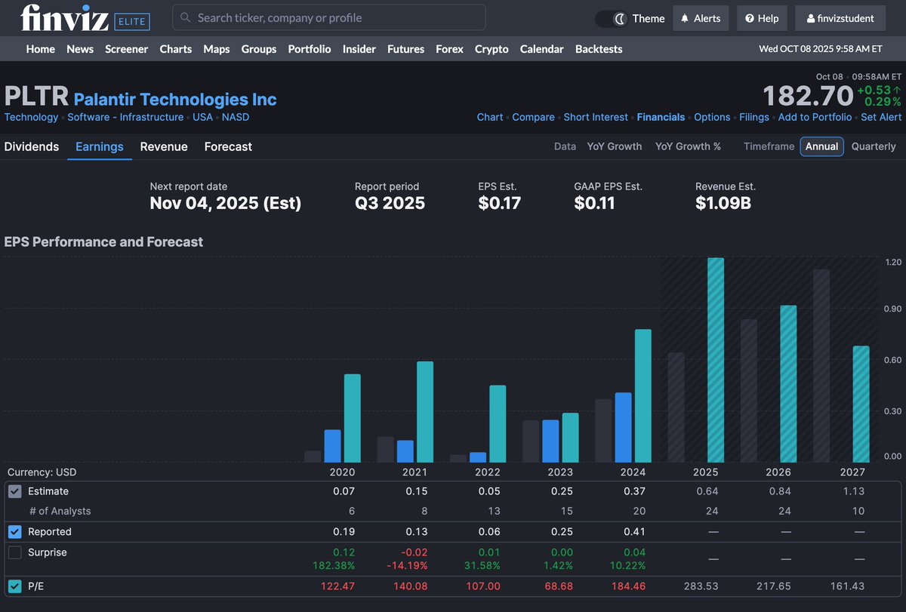Image resolution: width=906 pixels, height=612 pixels.
Task: Open the Short Interest link
Action: click(x=596, y=117)
